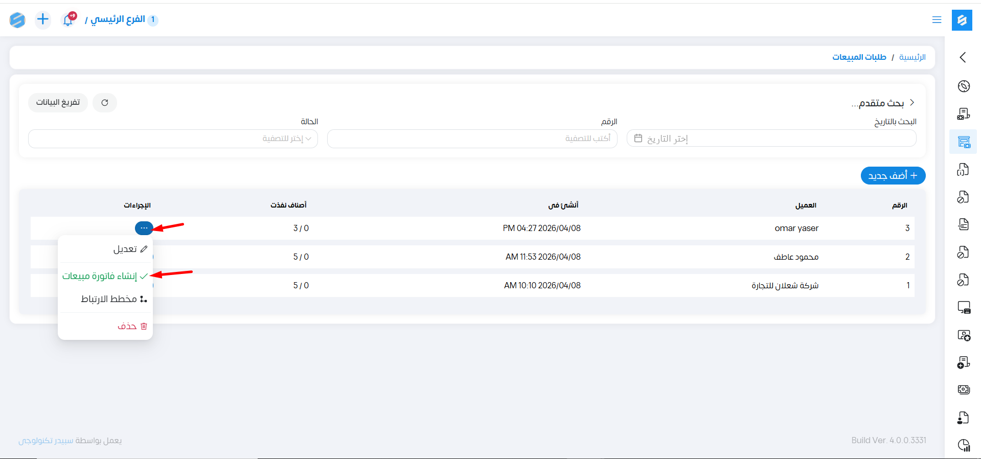Select the highlighted sales orders sidebar icon
This screenshot has width=981, height=459.
coord(964,142)
